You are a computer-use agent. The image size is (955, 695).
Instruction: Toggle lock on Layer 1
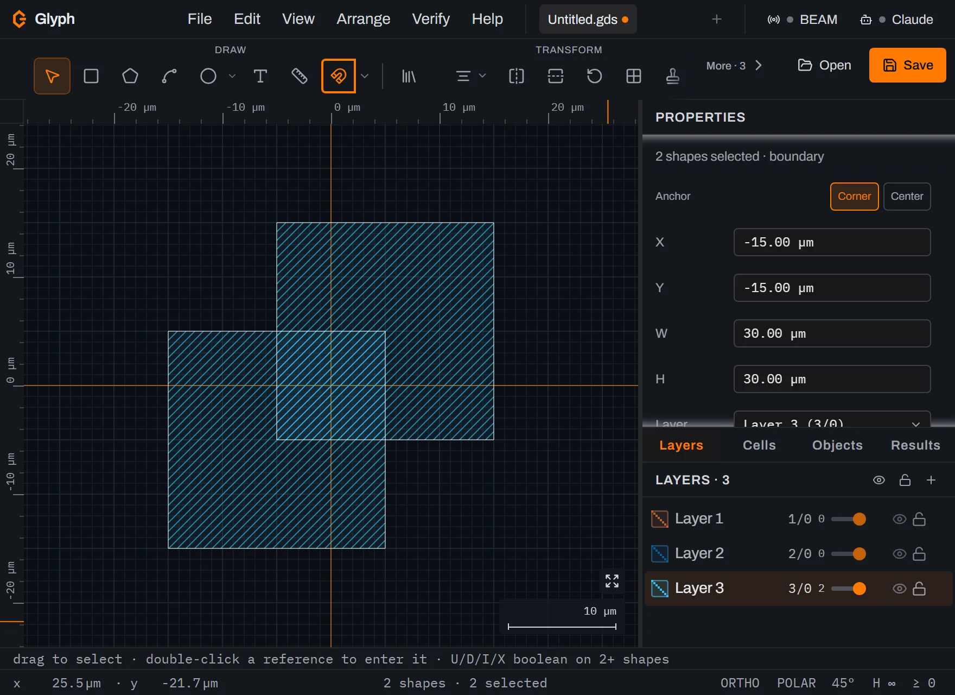coord(919,519)
